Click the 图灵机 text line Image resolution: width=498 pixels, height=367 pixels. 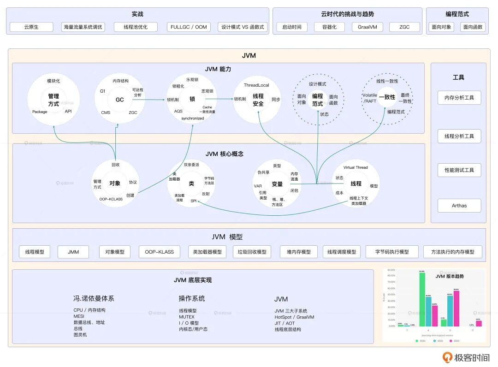pos(80,335)
